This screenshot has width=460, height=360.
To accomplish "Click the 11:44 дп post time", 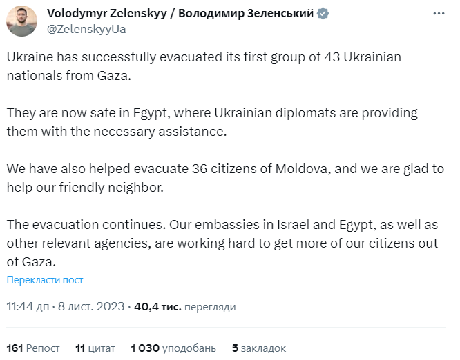I will (28, 306).
